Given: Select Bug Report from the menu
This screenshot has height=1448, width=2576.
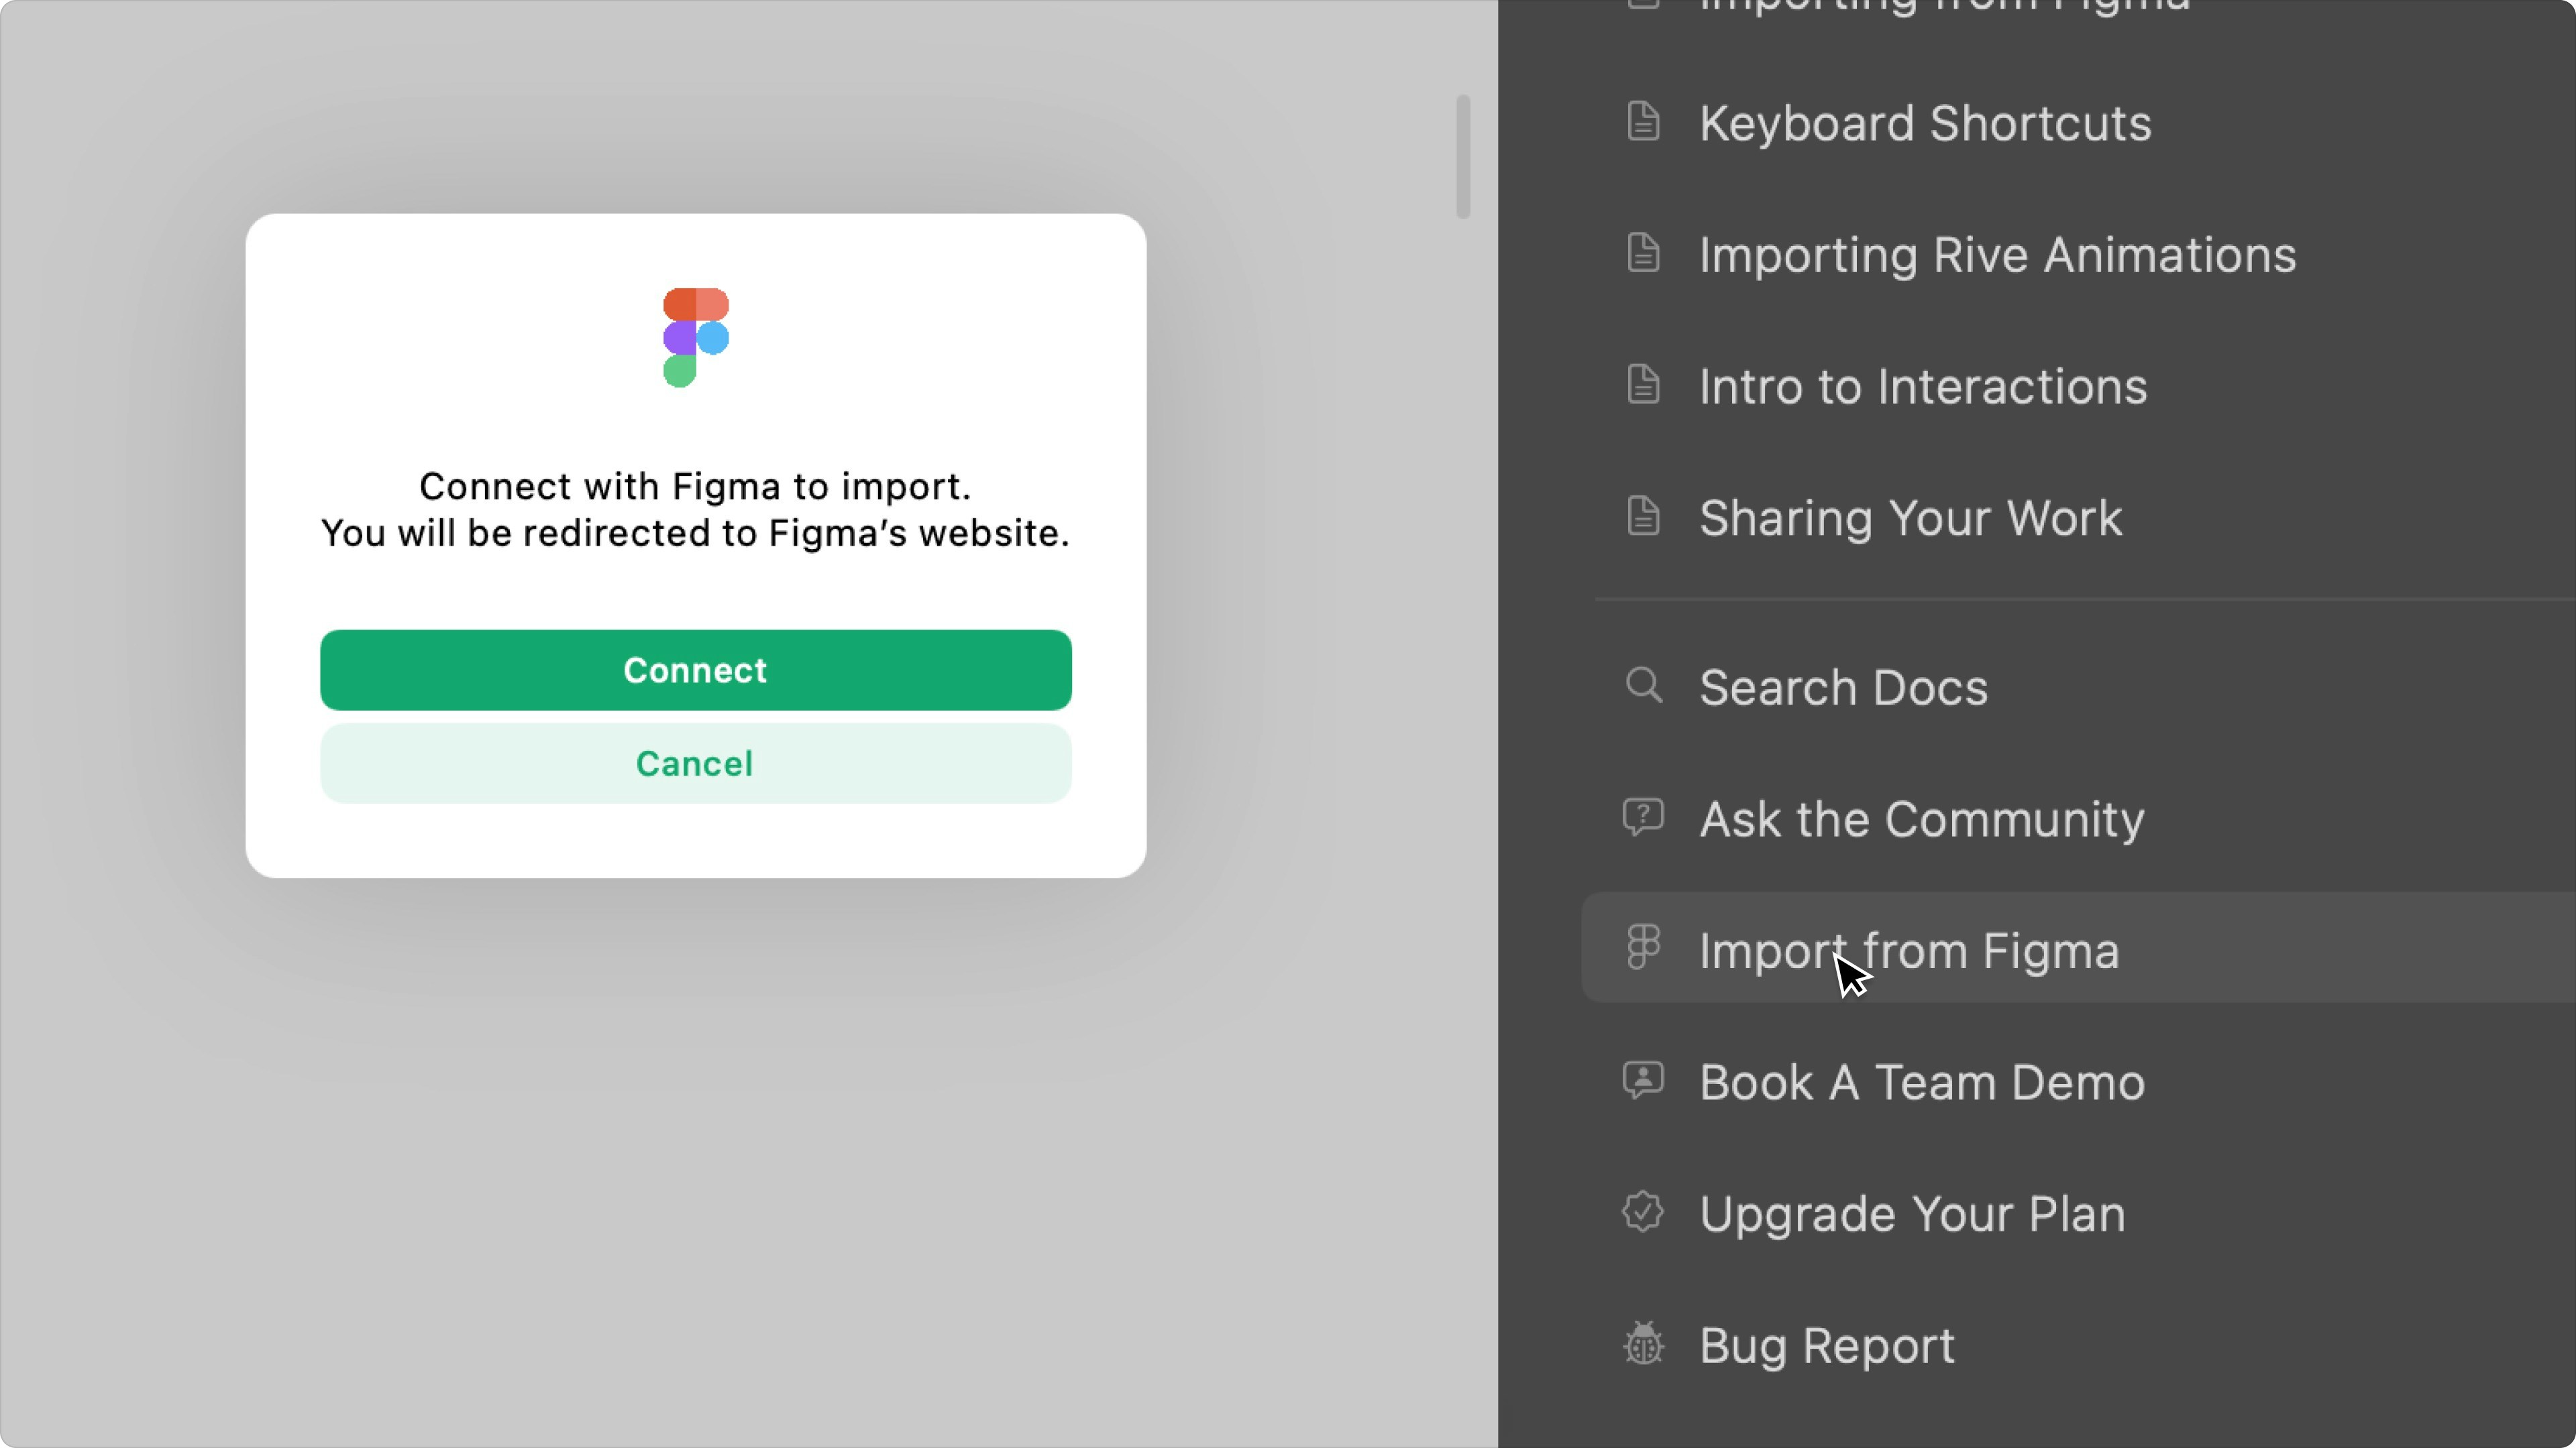Looking at the screenshot, I should click(x=1826, y=1345).
